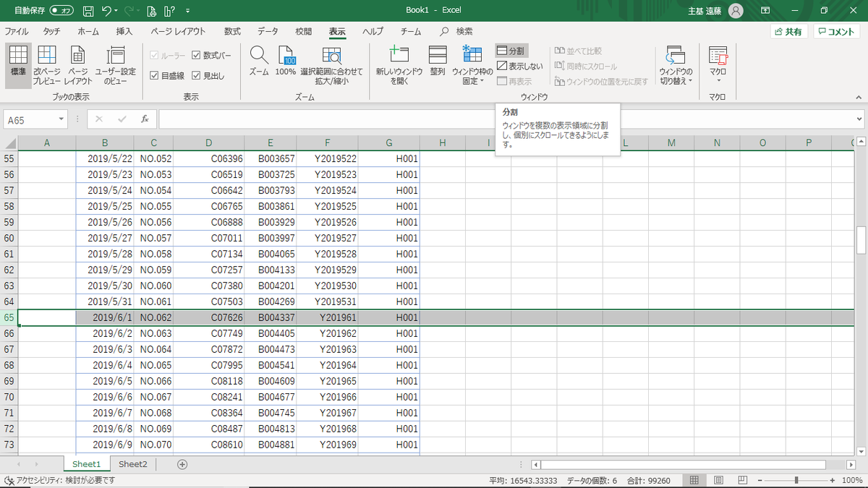The image size is (868, 488).
Task: Select row 60 header
Action: 9,238
